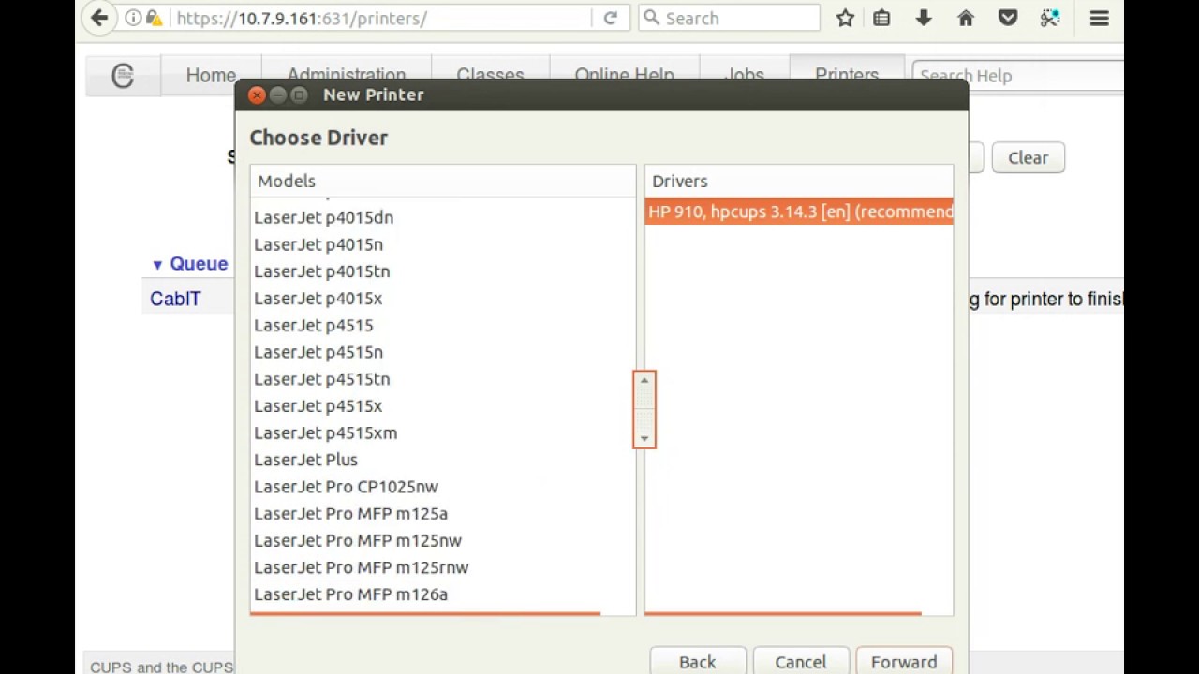
Task: Open the Pocket icon in the toolbar
Action: click(1008, 18)
